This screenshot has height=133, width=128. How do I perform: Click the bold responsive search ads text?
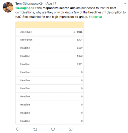59,8
